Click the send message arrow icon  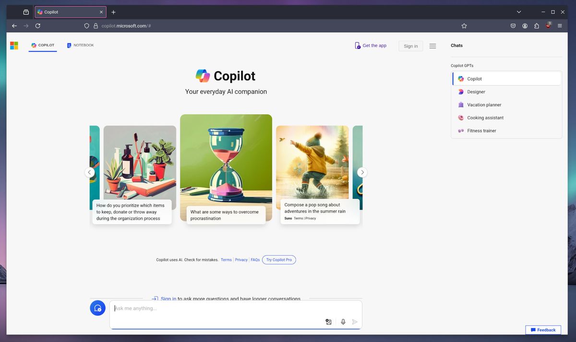coord(355,322)
